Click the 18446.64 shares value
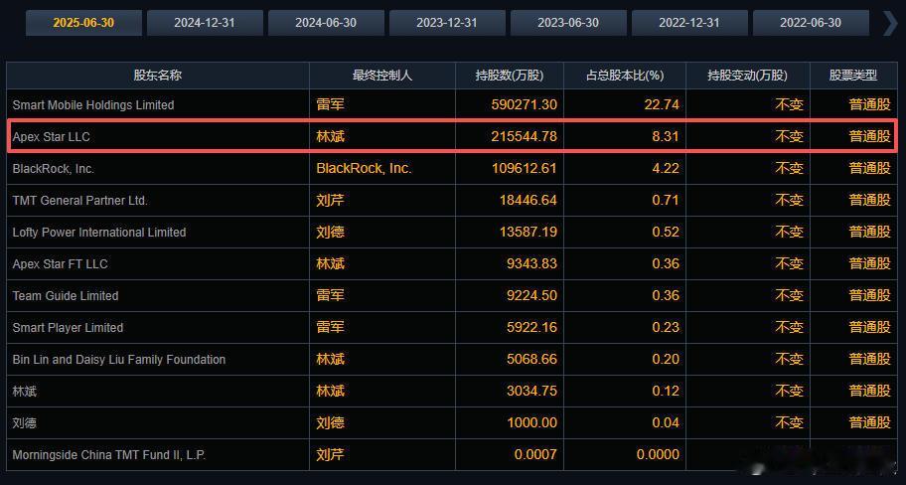 [528, 200]
